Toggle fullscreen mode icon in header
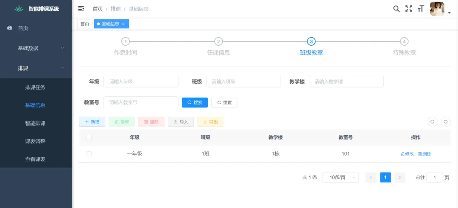 408,8
